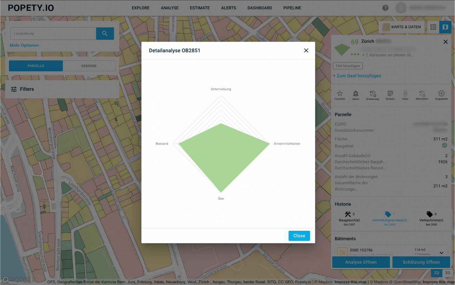The height and width of the screenshot is (285, 455).
Task: Click the search magnifier button
Action: [105, 33]
